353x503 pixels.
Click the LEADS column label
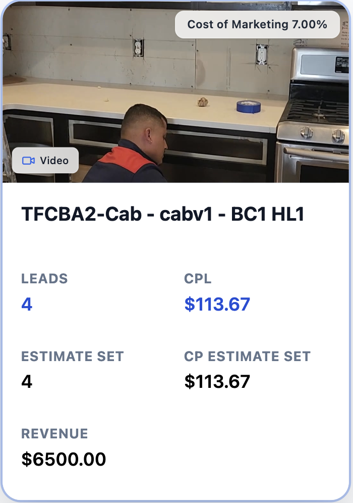[x=44, y=279]
